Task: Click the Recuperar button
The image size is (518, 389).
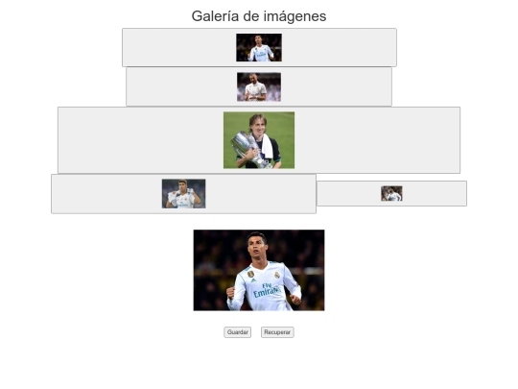Action: click(277, 332)
